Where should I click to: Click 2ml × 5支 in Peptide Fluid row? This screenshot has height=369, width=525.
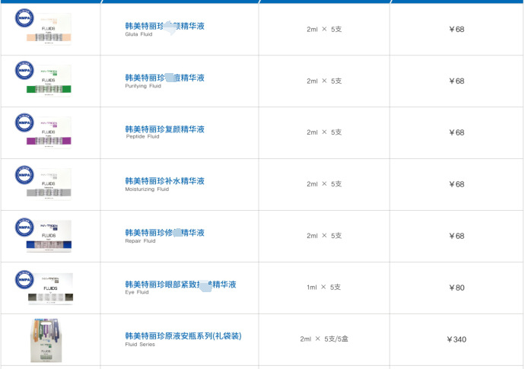coord(324,132)
